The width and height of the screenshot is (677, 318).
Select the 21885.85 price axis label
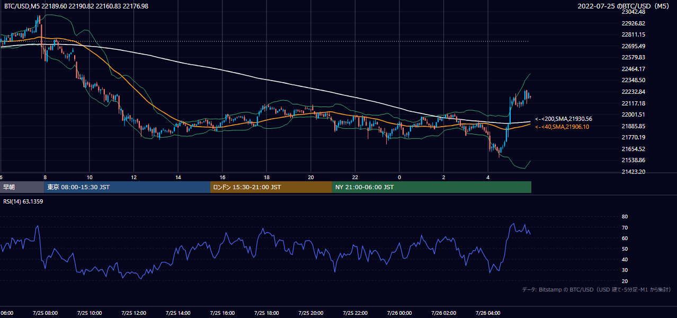pos(634,126)
